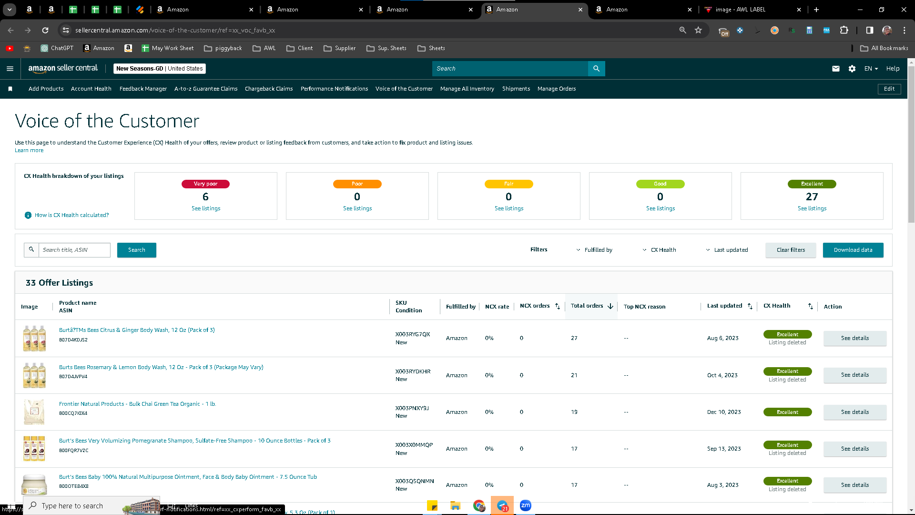
Task: Open Zoom from the taskbar
Action: [526, 505]
